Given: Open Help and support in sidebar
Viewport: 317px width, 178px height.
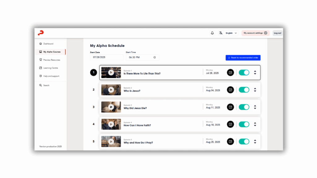Looking at the screenshot, I should [x=49, y=76].
